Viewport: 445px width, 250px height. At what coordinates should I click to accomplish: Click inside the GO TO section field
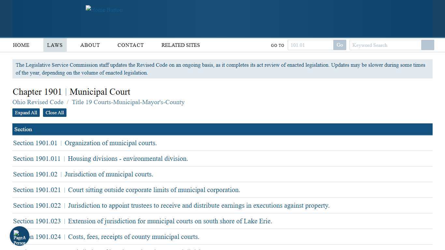pos(309,45)
